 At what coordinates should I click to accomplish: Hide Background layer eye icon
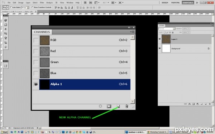tap(159, 48)
